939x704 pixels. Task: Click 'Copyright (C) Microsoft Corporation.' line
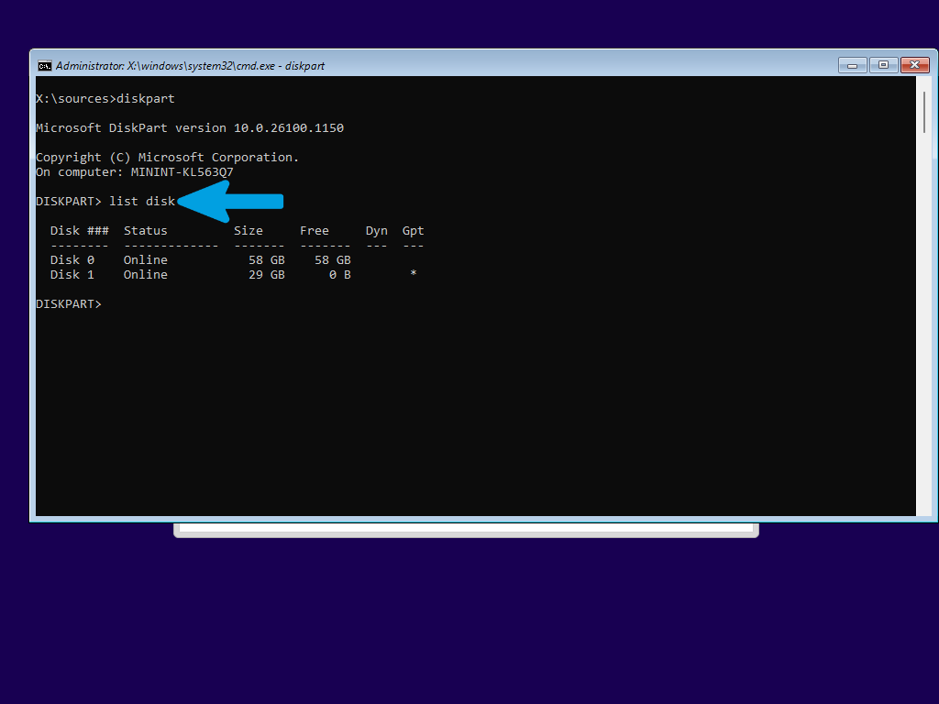point(167,158)
